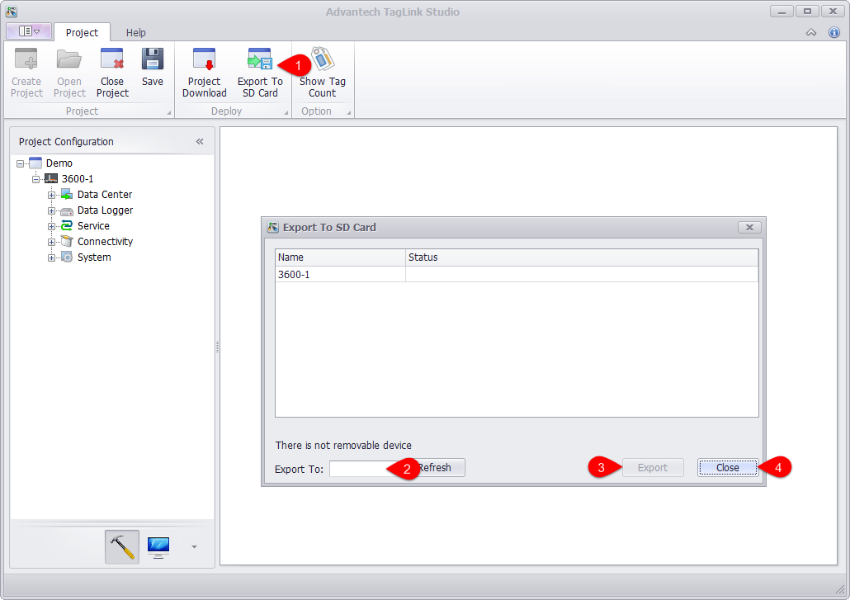Image resolution: width=850 pixels, height=600 pixels.
Task: Select the System tree item
Action: pos(94,257)
